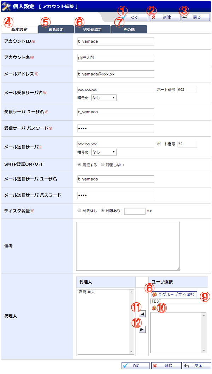Click the top 削除 delete button
Screen dimensions: 212x374
pyautogui.click(x=165, y=17)
